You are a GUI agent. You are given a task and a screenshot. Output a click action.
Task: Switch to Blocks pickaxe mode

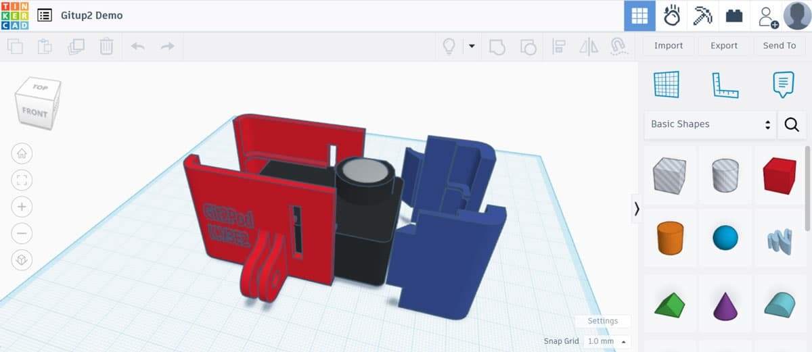click(703, 16)
